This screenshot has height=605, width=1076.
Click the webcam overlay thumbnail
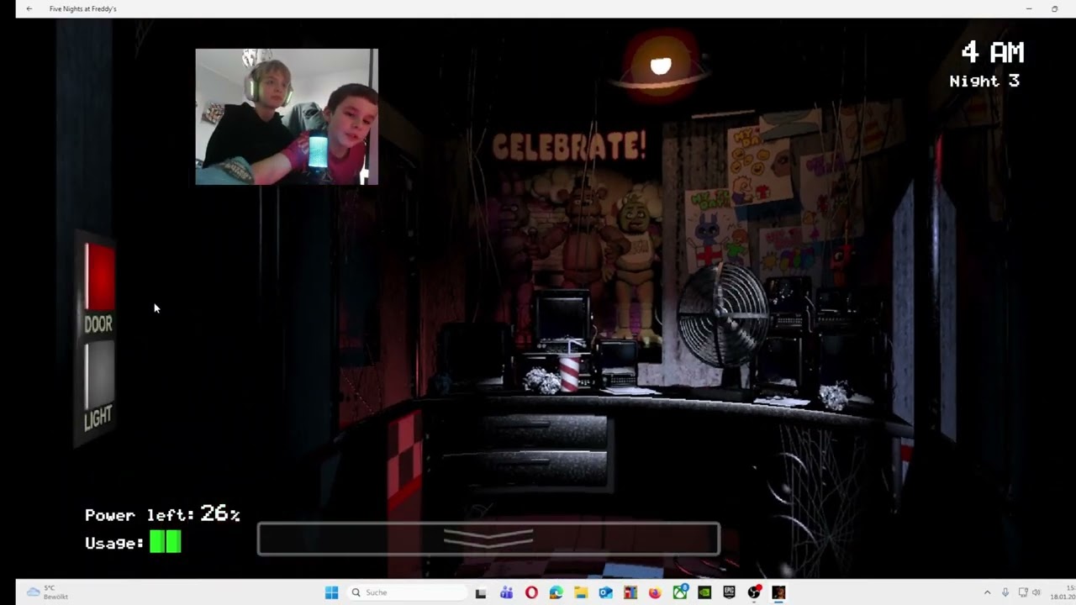click(x=287, y=116)
